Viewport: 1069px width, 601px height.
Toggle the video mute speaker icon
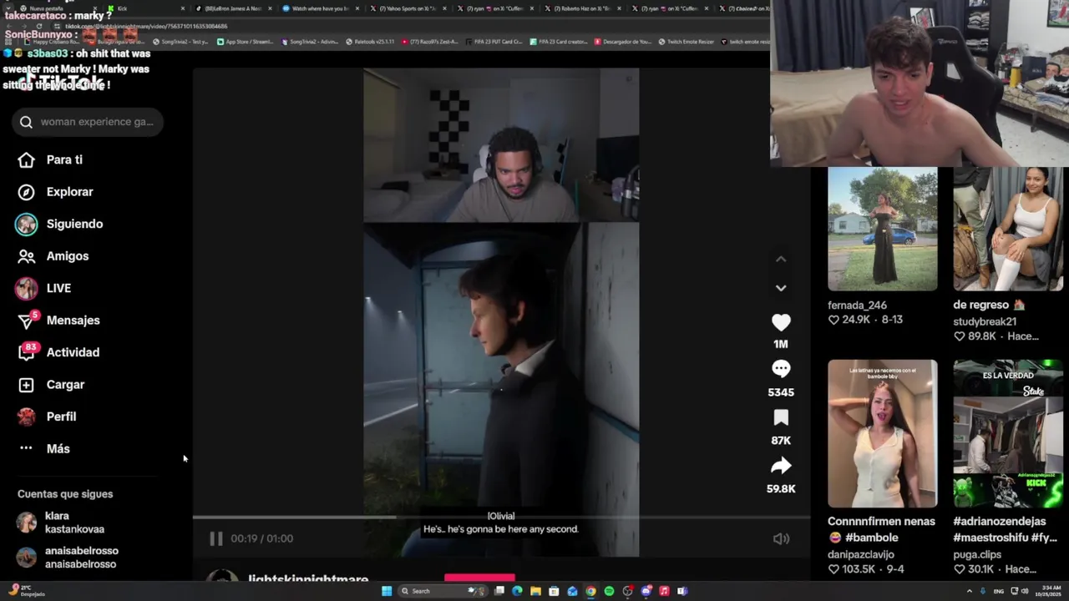pyautogui.click(x=781, y=538)
